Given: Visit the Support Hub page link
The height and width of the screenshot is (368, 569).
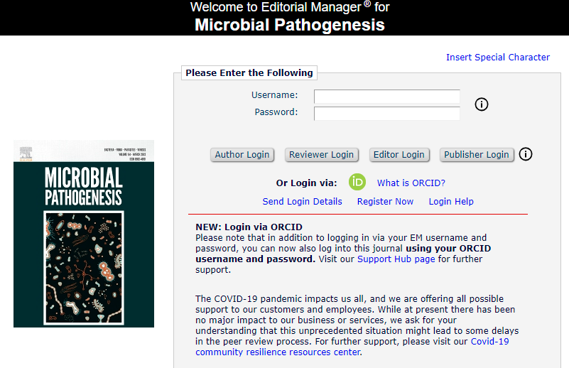Looking at the screenshot, I should pos(397,259).
